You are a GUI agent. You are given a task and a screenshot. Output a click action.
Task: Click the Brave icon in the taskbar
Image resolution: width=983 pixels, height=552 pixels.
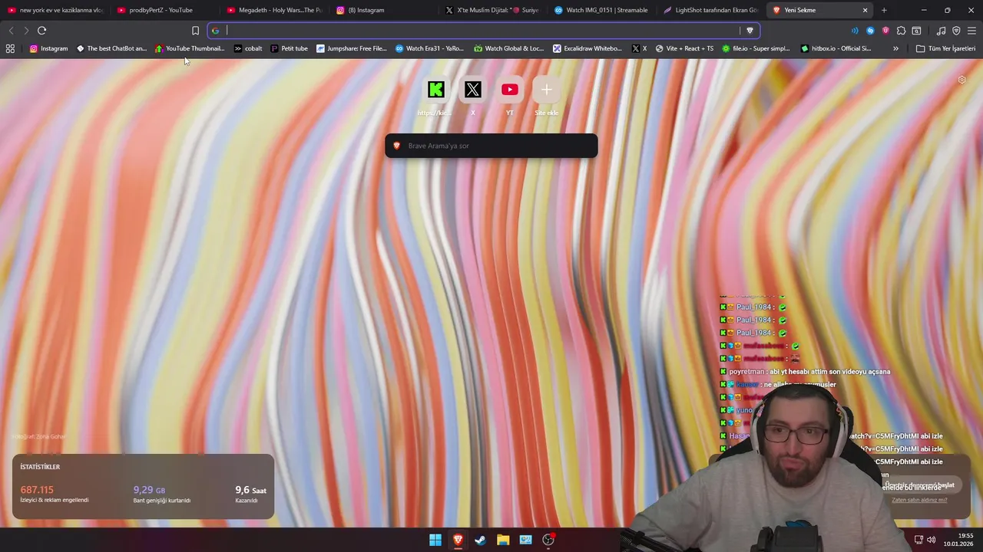pos(458,540)
